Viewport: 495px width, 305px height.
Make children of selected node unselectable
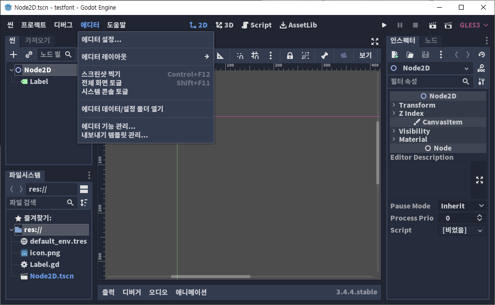click(305, 56)
